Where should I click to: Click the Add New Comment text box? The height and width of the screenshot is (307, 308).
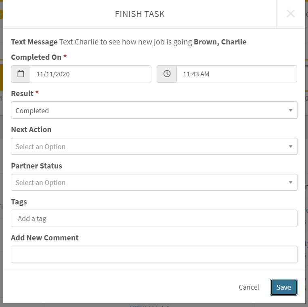coord(154,254)
